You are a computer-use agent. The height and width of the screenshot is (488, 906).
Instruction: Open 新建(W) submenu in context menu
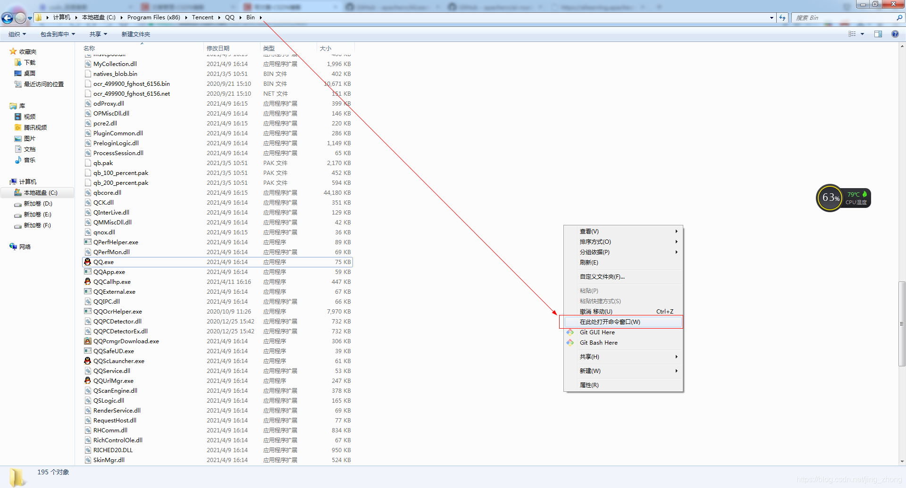coord(623,371)
